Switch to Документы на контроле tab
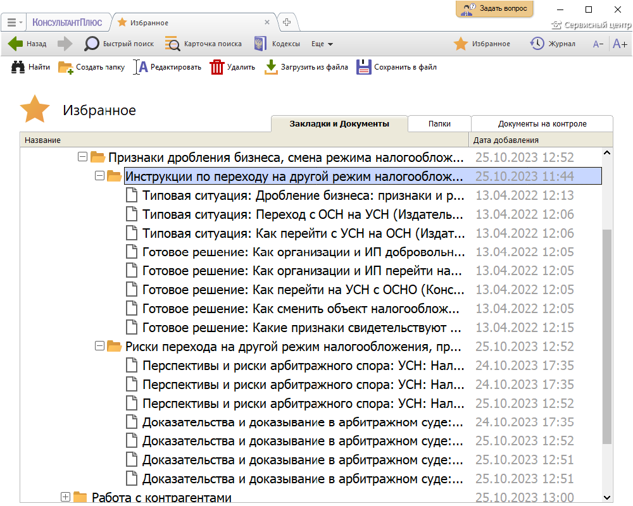Image resolution: width=633 pixels, height=506 pixels. click(542, 124)
